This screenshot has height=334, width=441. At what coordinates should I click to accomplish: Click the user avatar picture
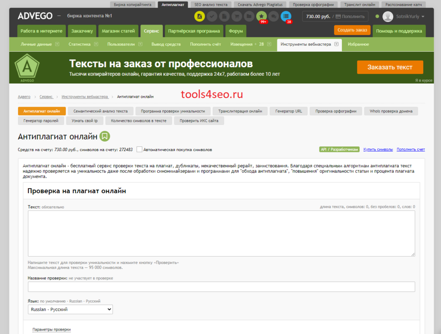click(388, 16)
